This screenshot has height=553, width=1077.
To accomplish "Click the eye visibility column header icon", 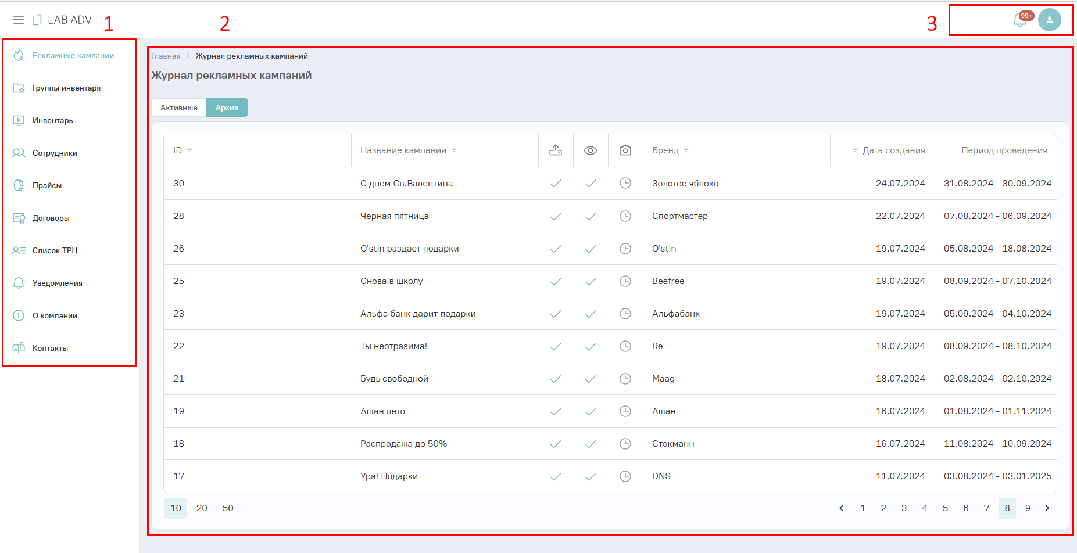I will point(591,150).
